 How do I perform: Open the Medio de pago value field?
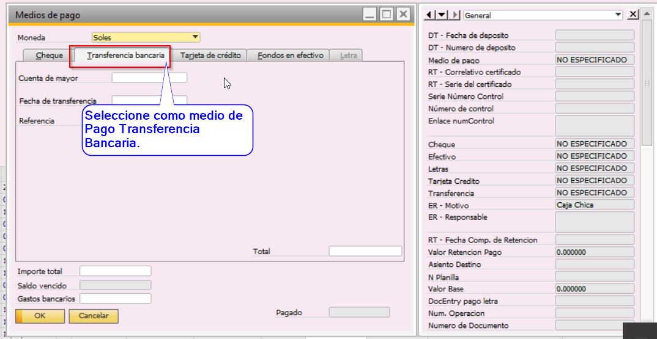click(594, 60)
